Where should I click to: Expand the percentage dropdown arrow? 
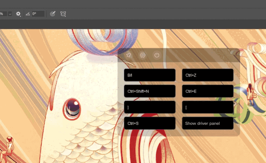(x=10, y=14)
